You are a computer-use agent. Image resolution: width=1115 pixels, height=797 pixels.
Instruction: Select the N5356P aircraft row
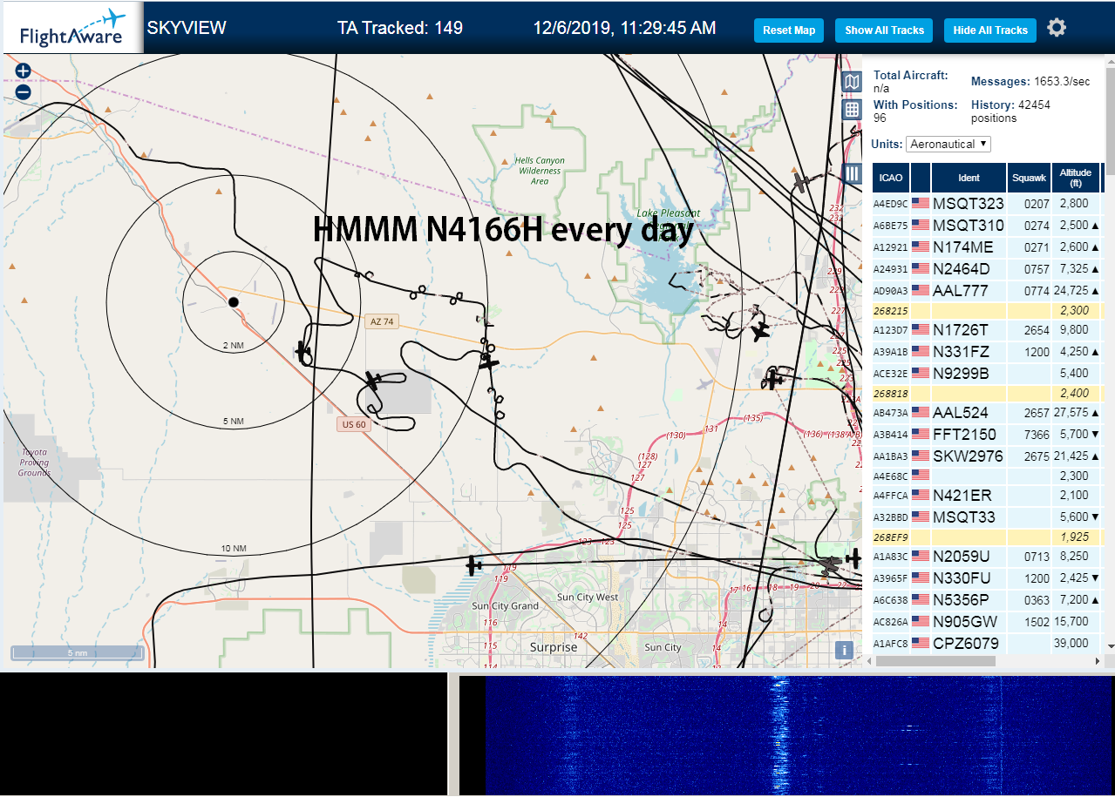pyautogui.click(x=987, y=600)
